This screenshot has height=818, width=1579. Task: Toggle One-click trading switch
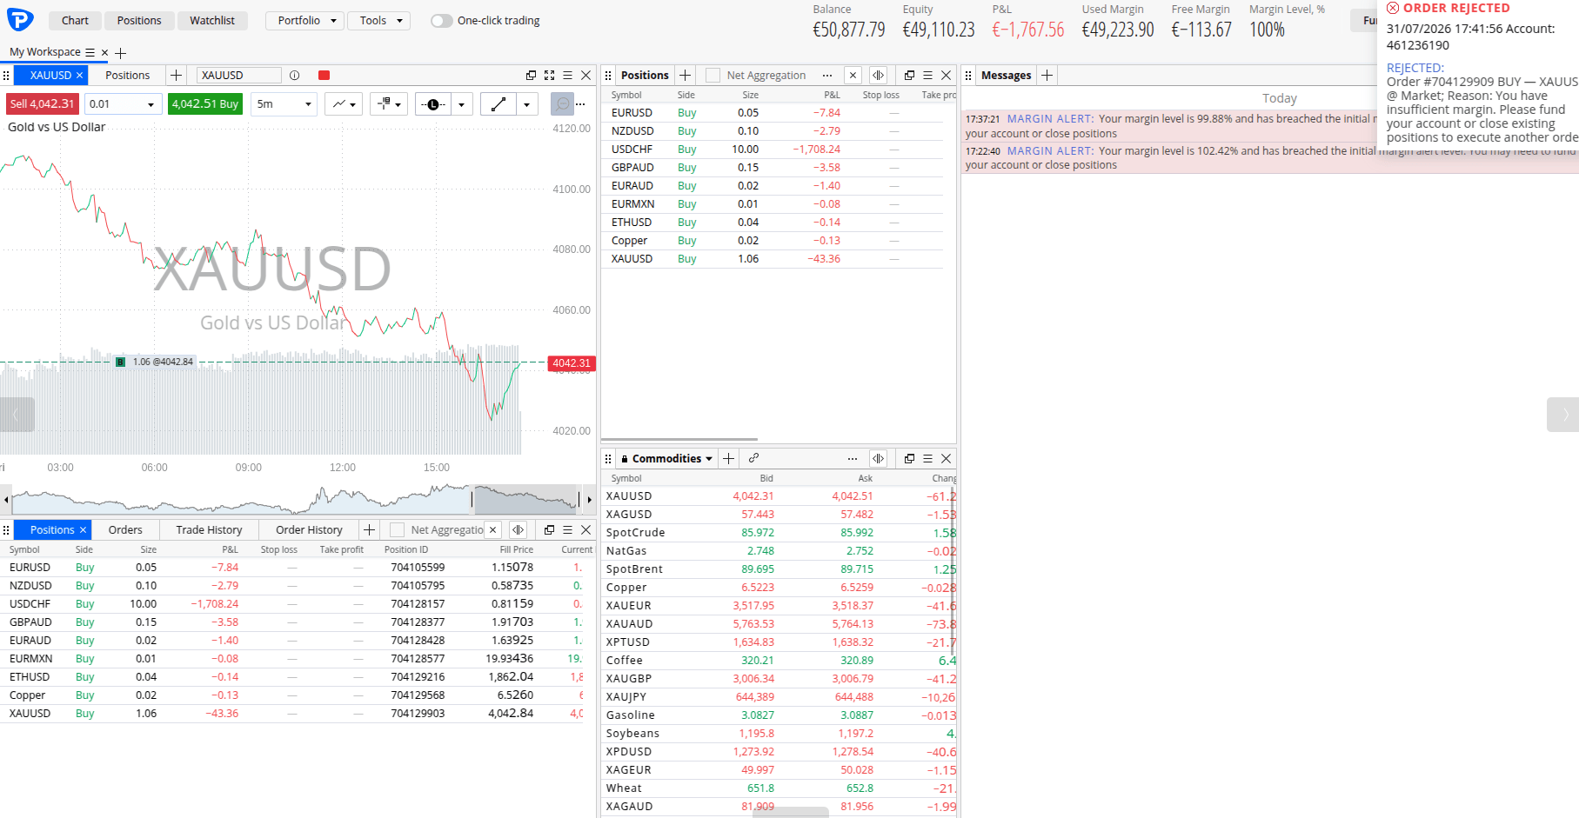[x=441, y=21]
